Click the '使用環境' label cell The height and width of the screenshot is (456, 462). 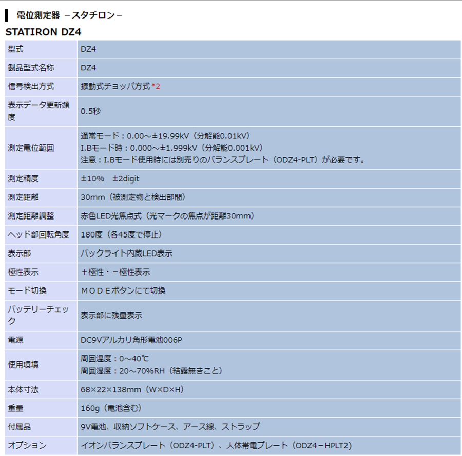(41, 365)
